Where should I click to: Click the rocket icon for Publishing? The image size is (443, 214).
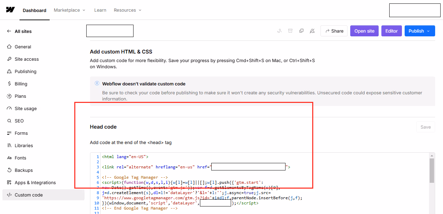9,71
